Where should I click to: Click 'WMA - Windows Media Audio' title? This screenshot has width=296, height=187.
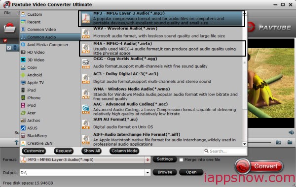coord(132,89)
